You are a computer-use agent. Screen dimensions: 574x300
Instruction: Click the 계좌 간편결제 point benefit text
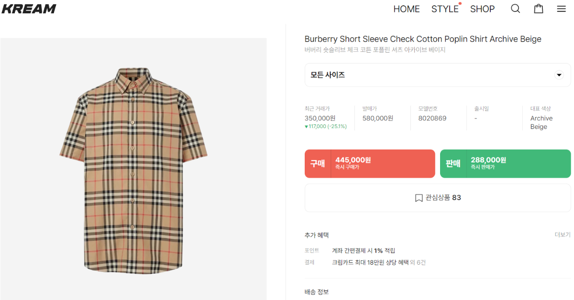[x=364, y=250]
